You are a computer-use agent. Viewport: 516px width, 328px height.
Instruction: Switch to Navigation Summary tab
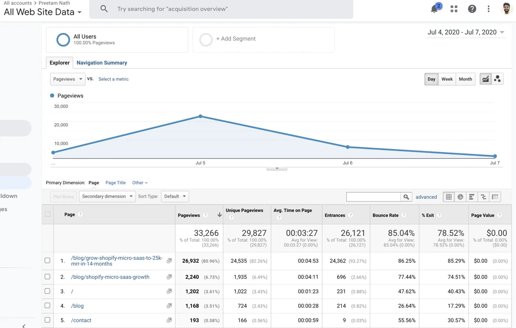pos(102,63)
